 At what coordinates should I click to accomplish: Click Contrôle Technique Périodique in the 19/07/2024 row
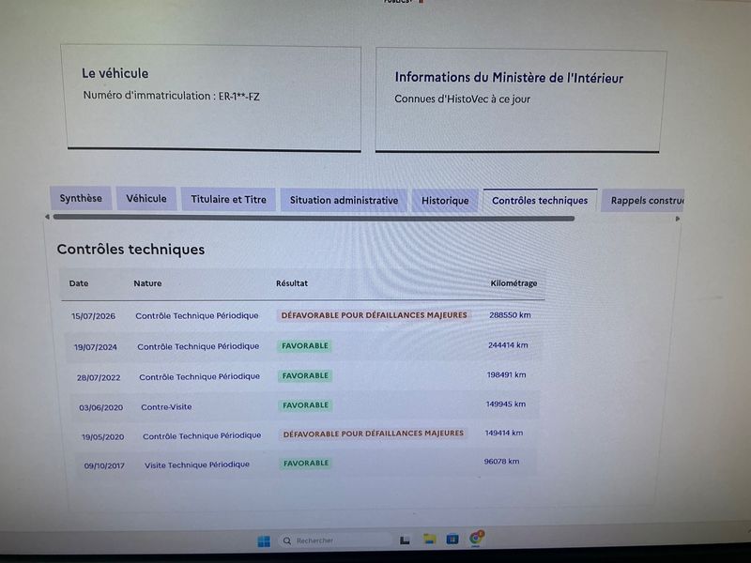click(x=198, y=346)
